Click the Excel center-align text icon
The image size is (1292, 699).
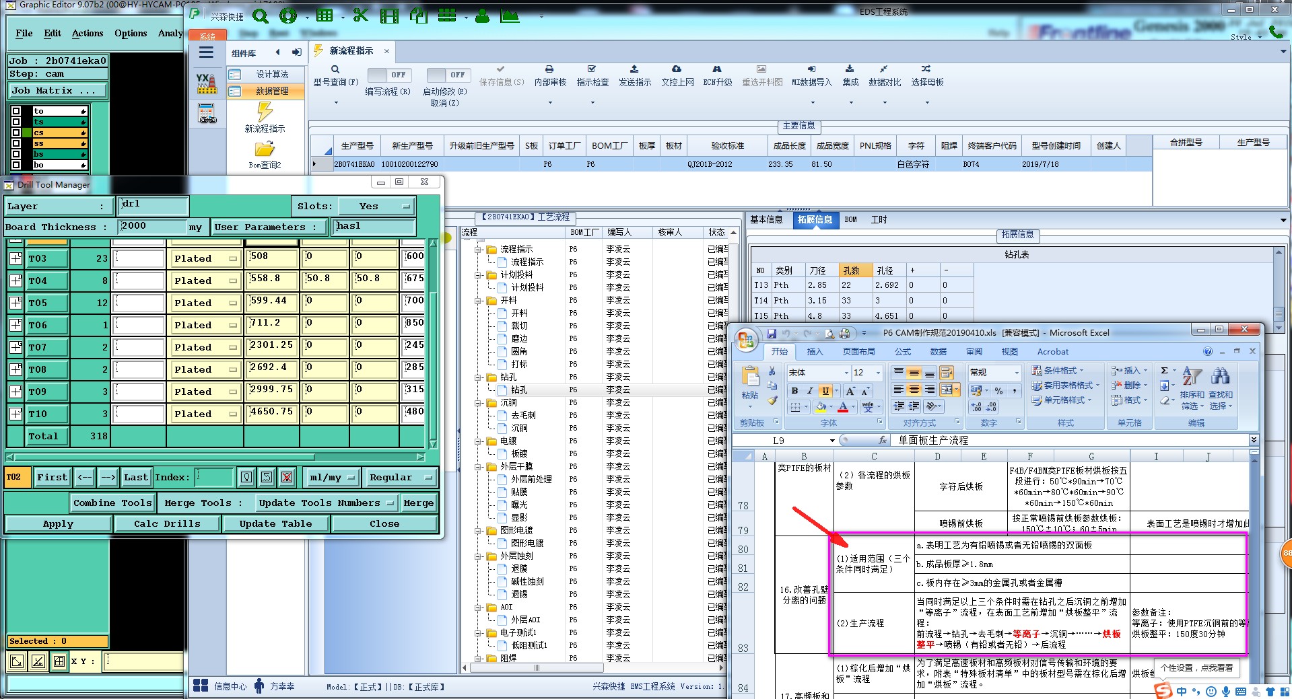(914, 389)
